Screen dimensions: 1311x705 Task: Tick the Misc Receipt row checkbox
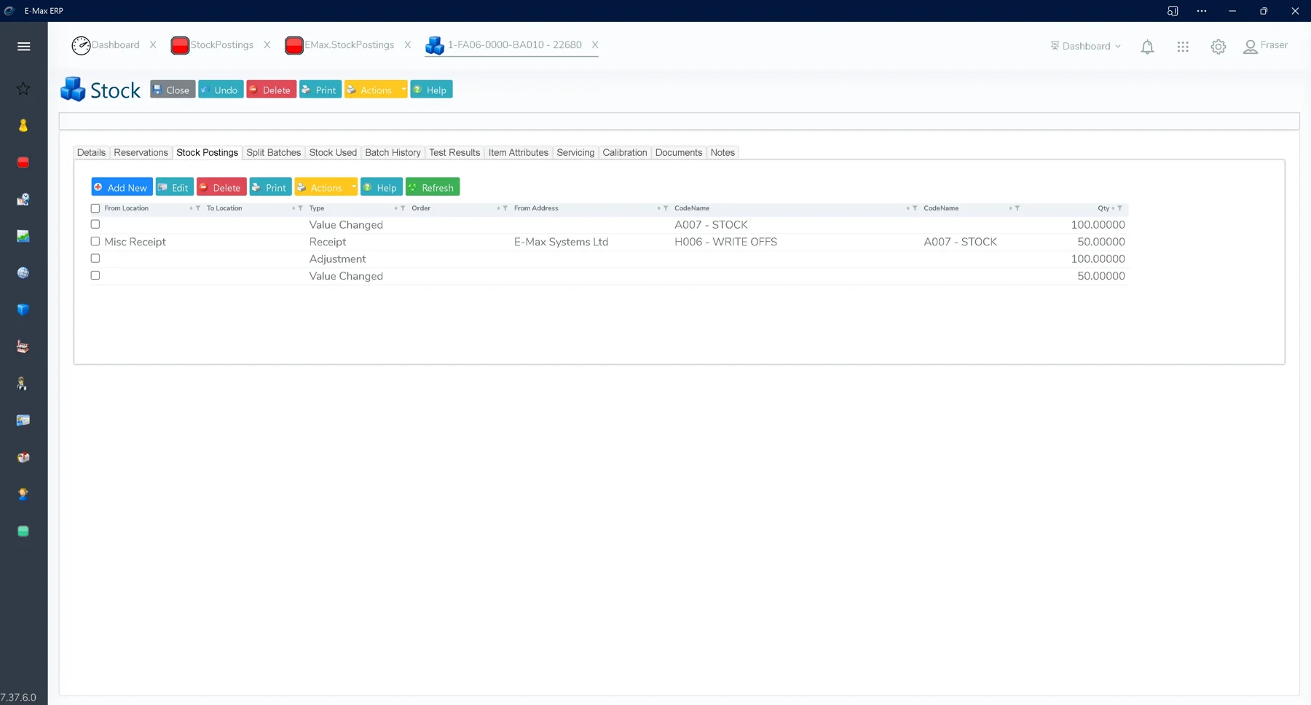coord(95,241)
